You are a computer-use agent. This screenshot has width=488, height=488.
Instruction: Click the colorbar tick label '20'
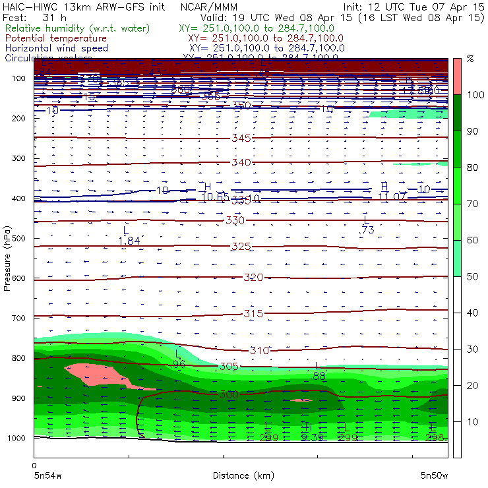coord(472,386)
